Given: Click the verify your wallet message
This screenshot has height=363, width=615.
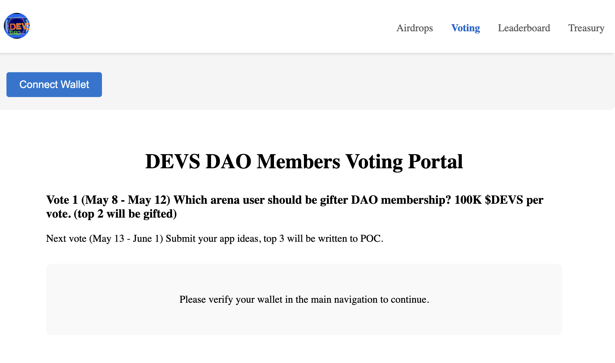Looking at the screenshot, I should (x=304, y=299).
